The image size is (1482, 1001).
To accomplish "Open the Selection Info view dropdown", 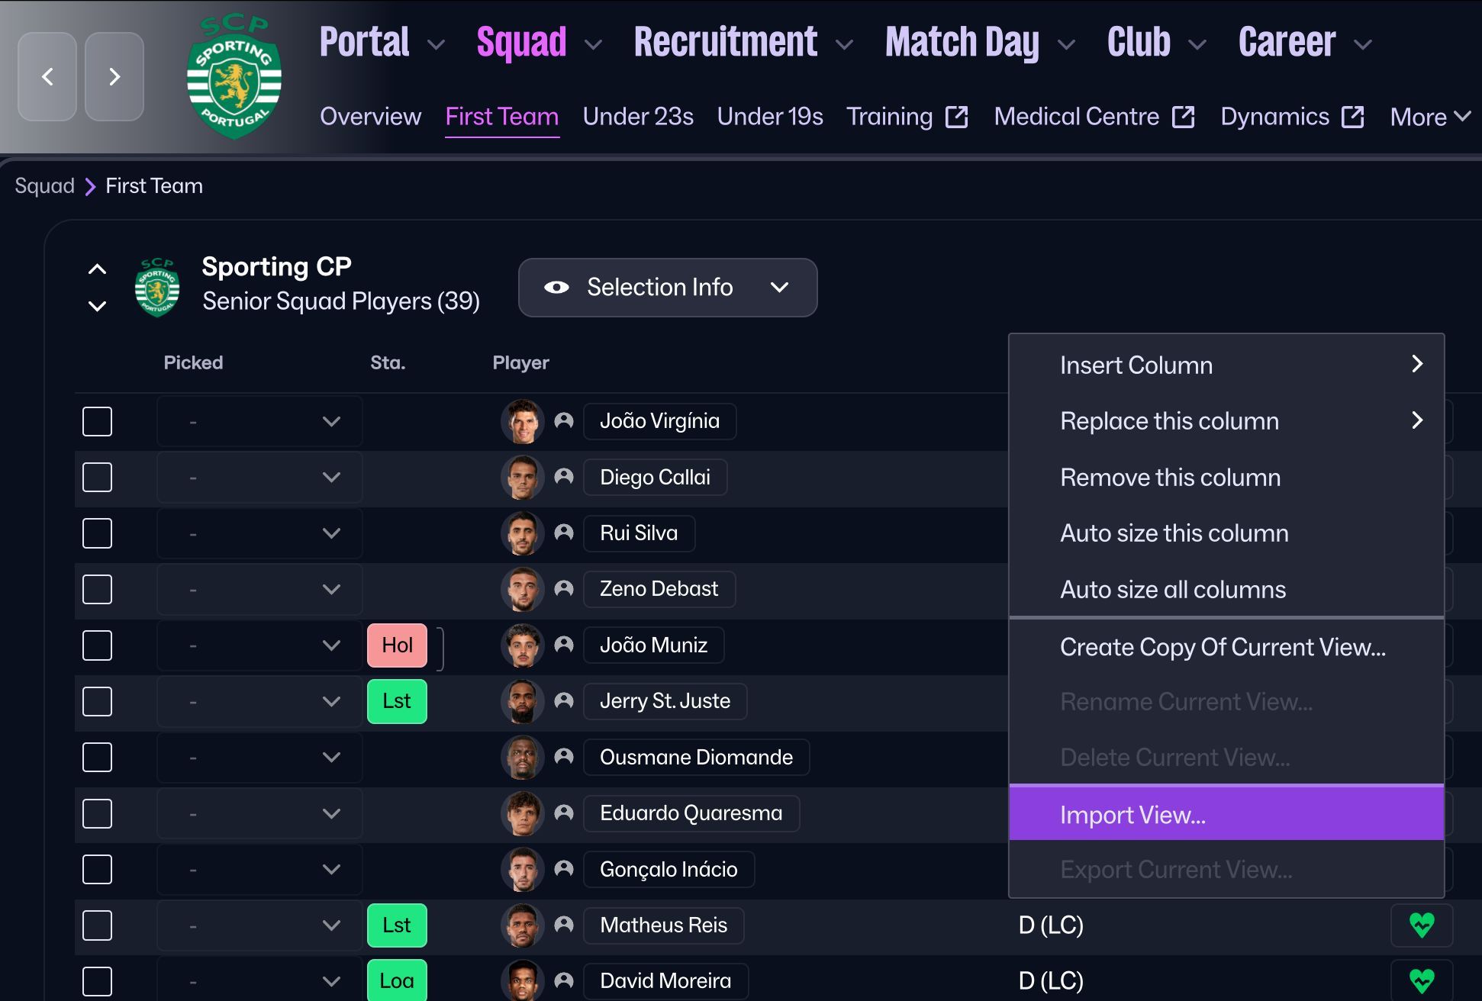I will point(667,288).
